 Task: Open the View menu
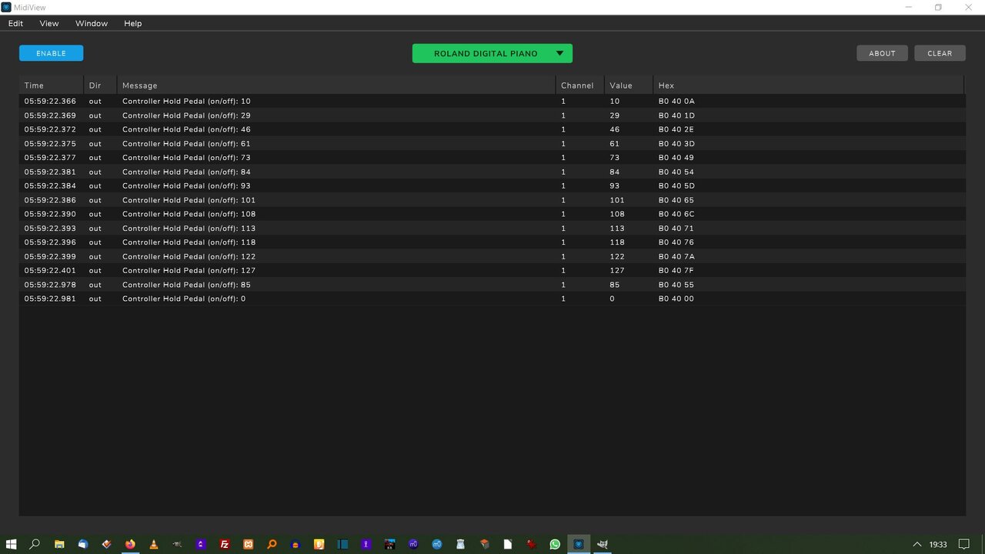pos(49,23)
